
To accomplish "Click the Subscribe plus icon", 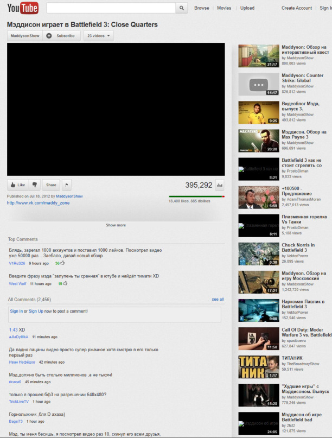I will (49, 36).
